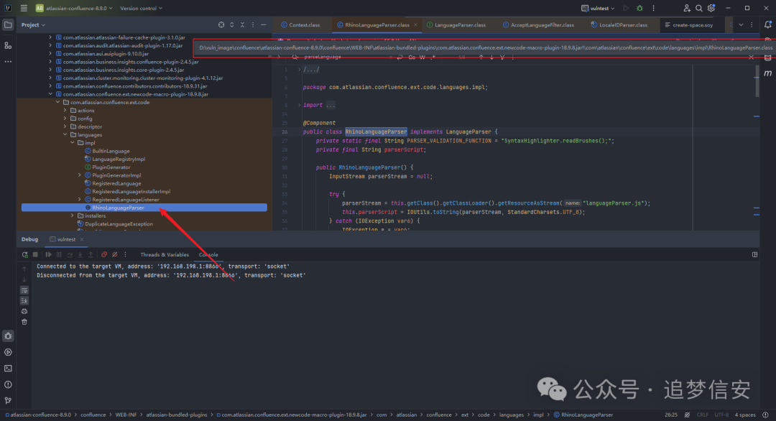Switch to create-space.soy tab

689,24
